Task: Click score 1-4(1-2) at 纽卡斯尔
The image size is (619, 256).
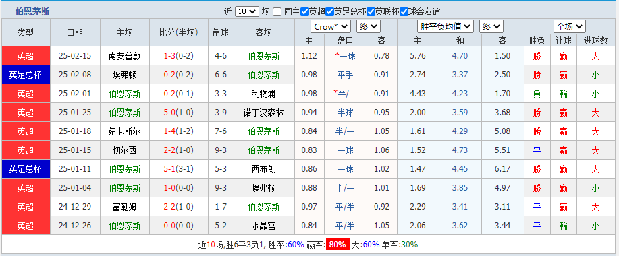Action: click(178, 131)
